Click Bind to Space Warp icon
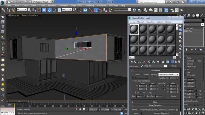The height and width of the screenshot is (115, 205). (x=13, y=10)
